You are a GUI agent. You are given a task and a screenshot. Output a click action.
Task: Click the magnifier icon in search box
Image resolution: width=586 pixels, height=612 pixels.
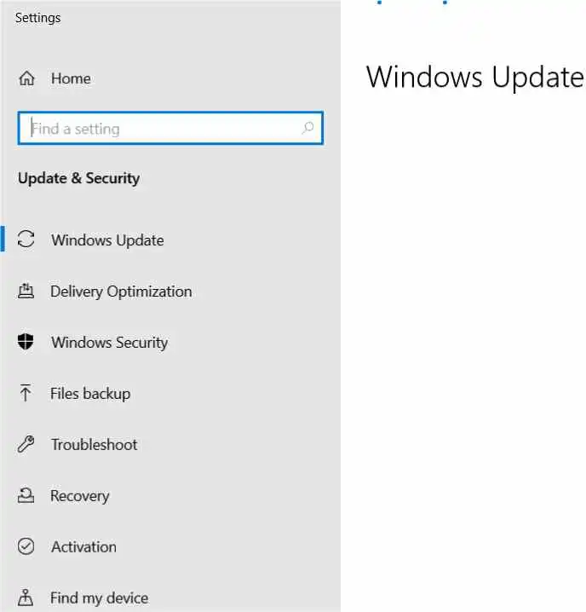click(x=307, y=128)
